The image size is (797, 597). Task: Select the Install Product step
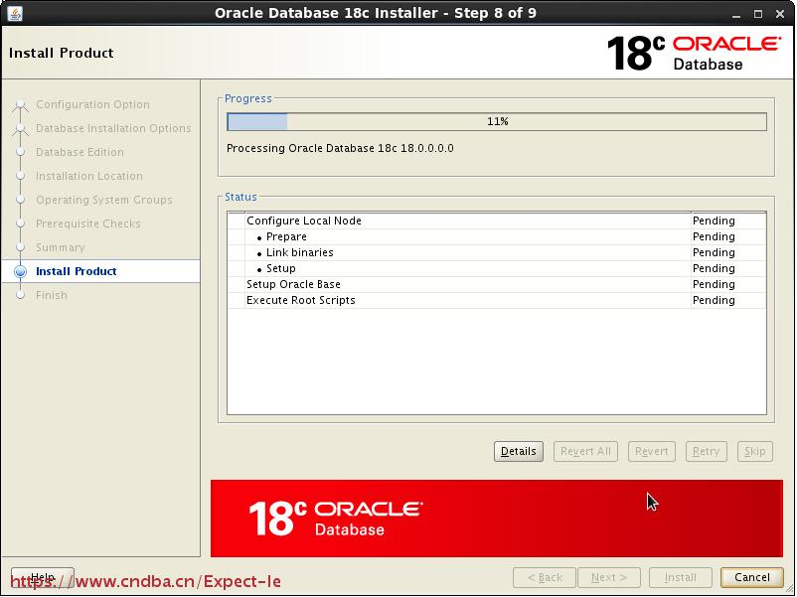77,271
